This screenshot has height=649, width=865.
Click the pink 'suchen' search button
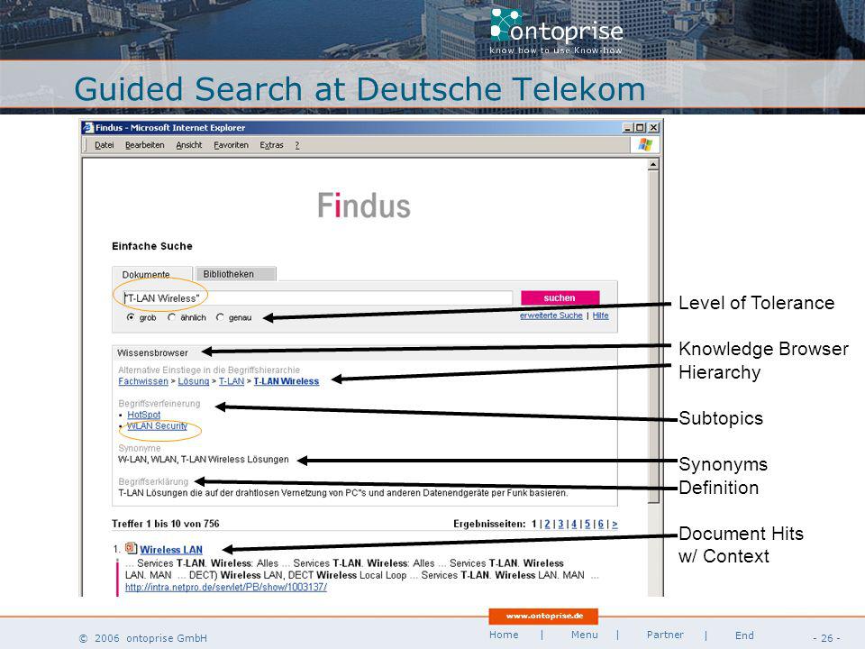coord(560,298)
